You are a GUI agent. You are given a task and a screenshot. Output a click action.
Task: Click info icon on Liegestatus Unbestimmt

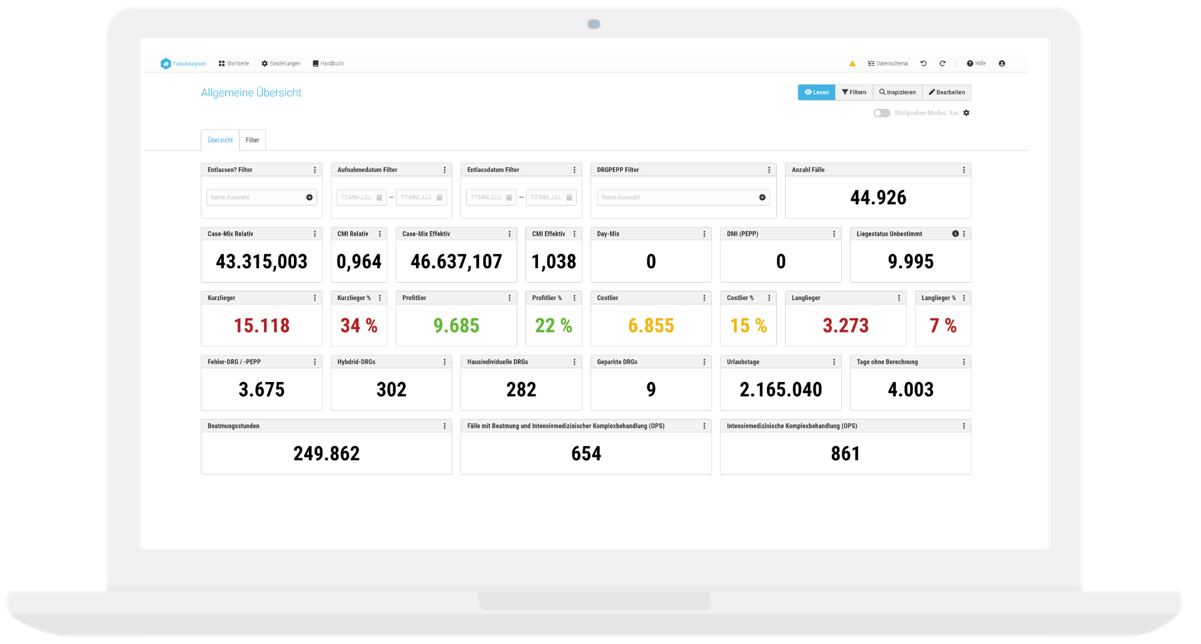pyautogui.click(x=955, y=234)
